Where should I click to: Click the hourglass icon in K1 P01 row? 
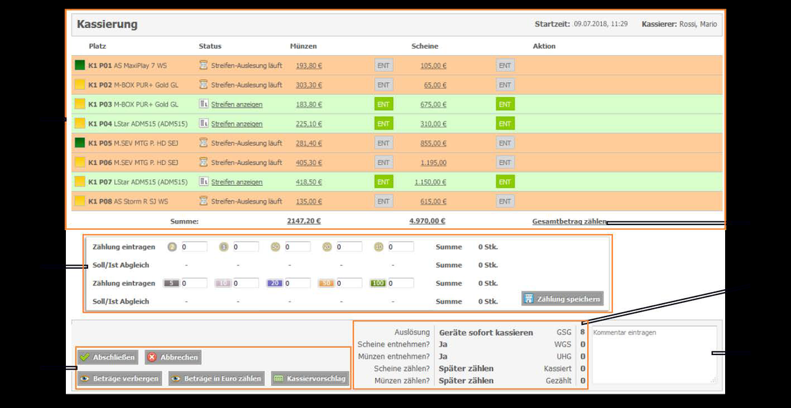[x=204, y=66]
